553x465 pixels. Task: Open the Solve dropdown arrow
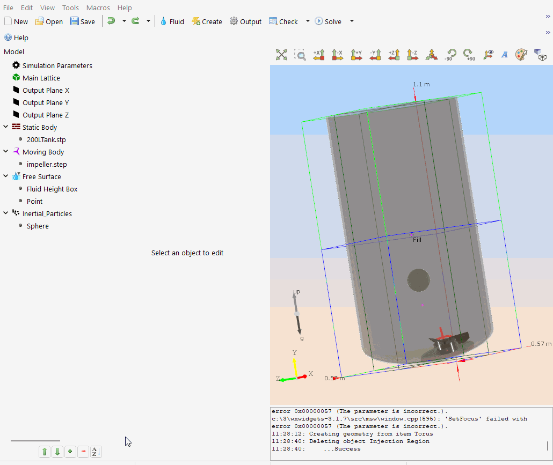(x=352, y=21)
